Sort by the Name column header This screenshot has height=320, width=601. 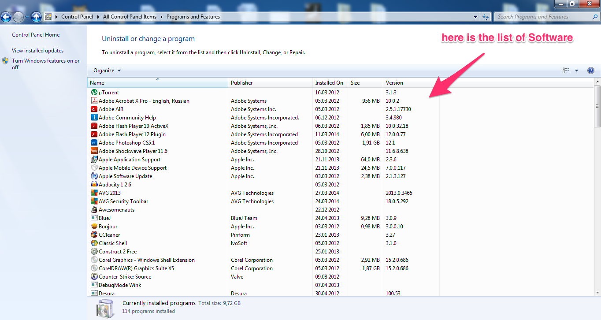(158, 82)
